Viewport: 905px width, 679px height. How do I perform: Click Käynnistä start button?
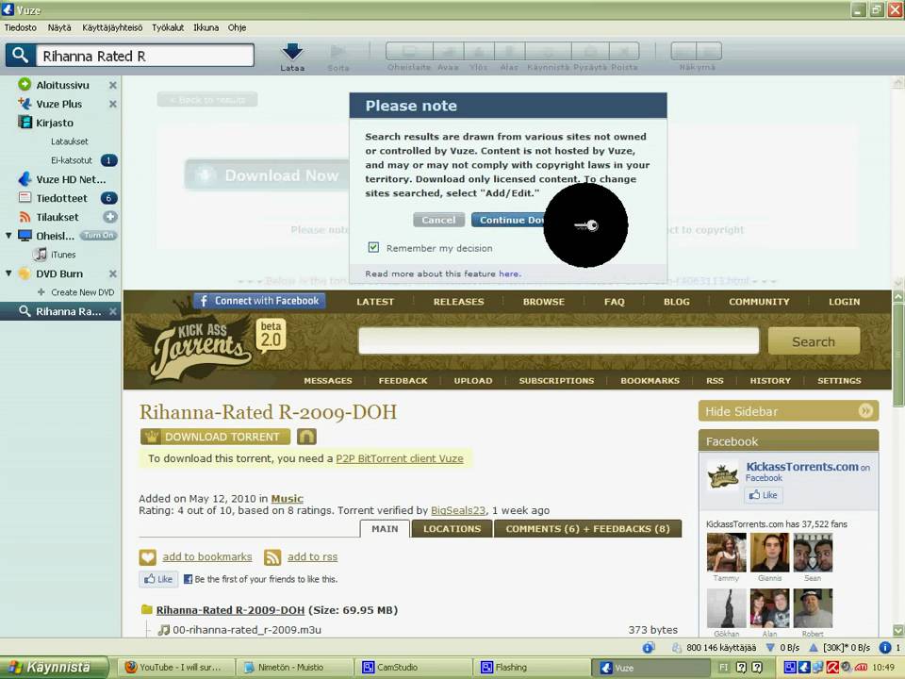pyautogui.click(x=54, y=668)
